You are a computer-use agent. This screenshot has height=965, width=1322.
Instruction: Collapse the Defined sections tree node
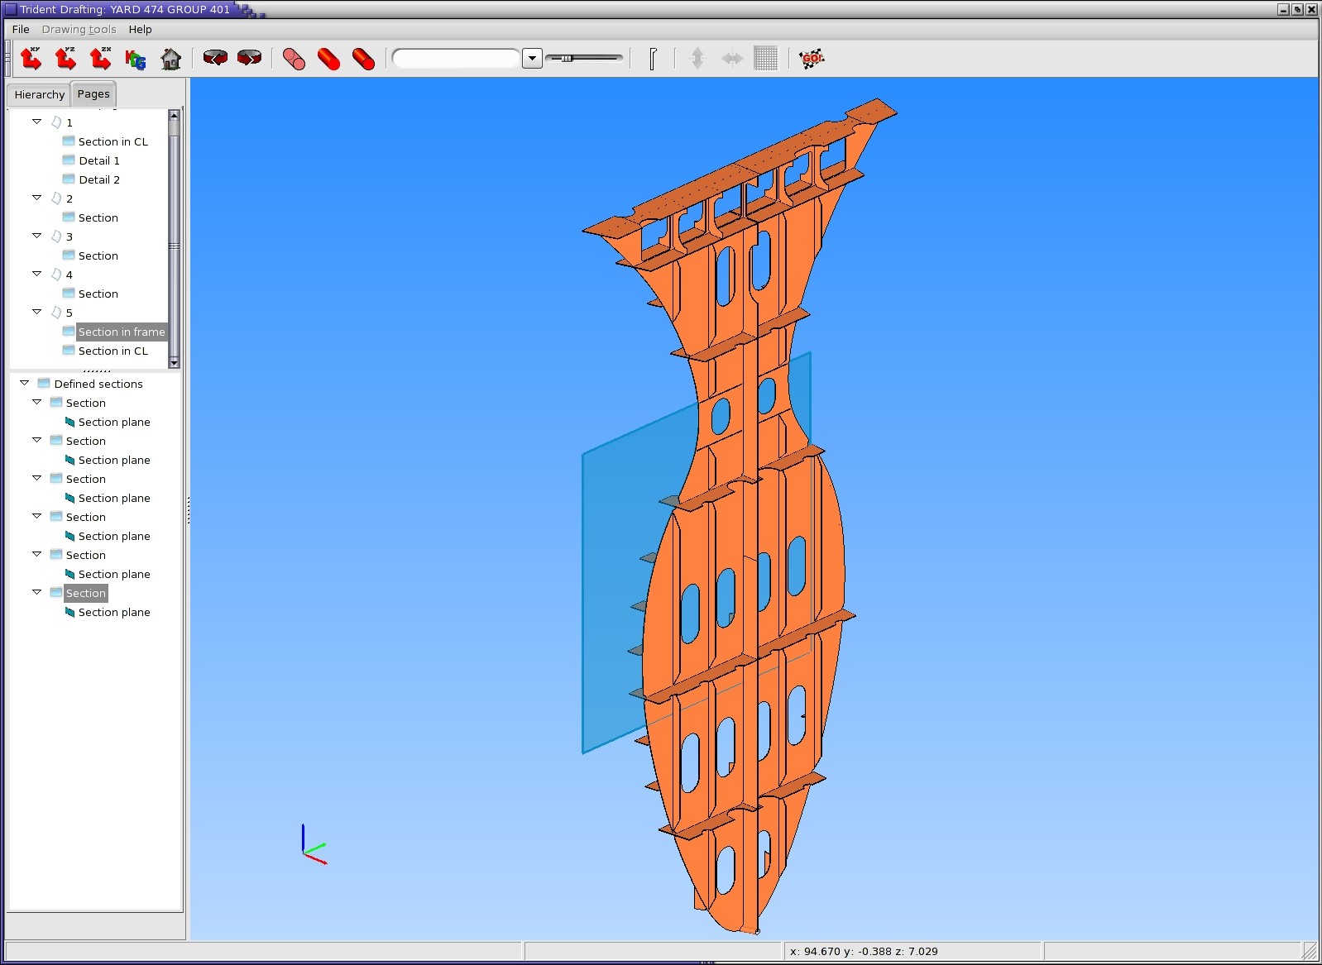[x=25, y=383]
